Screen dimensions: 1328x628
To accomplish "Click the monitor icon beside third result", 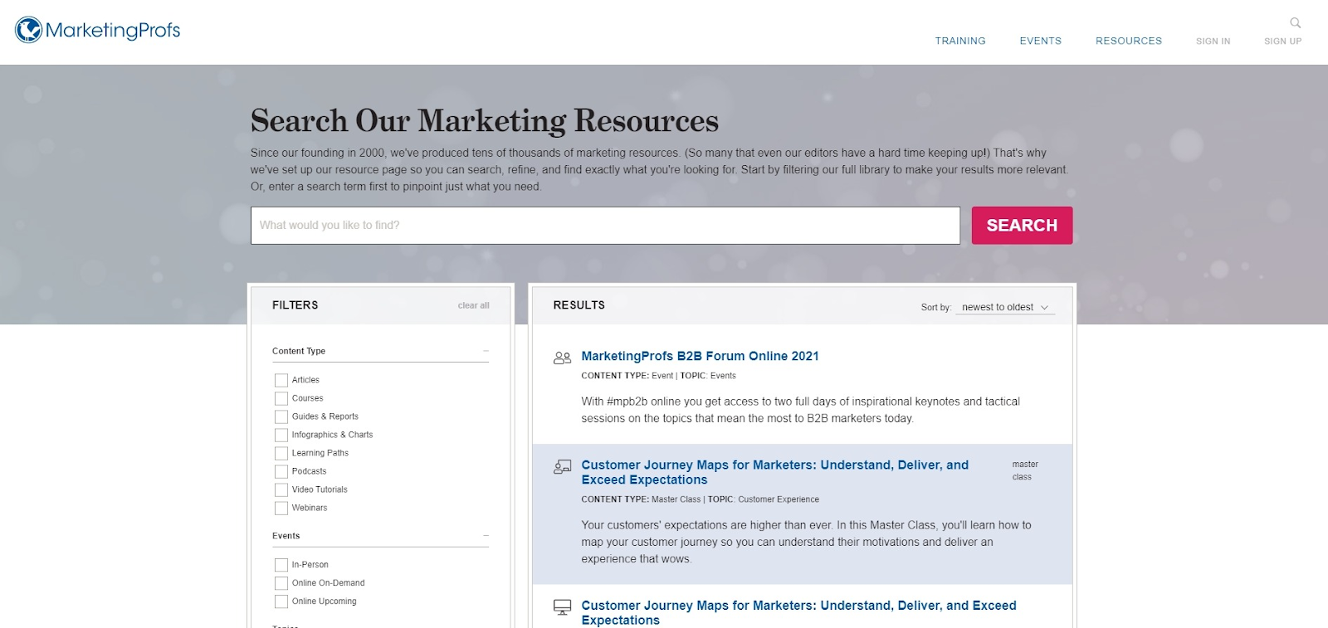I will pyautogui.click(x=562, y=607).
